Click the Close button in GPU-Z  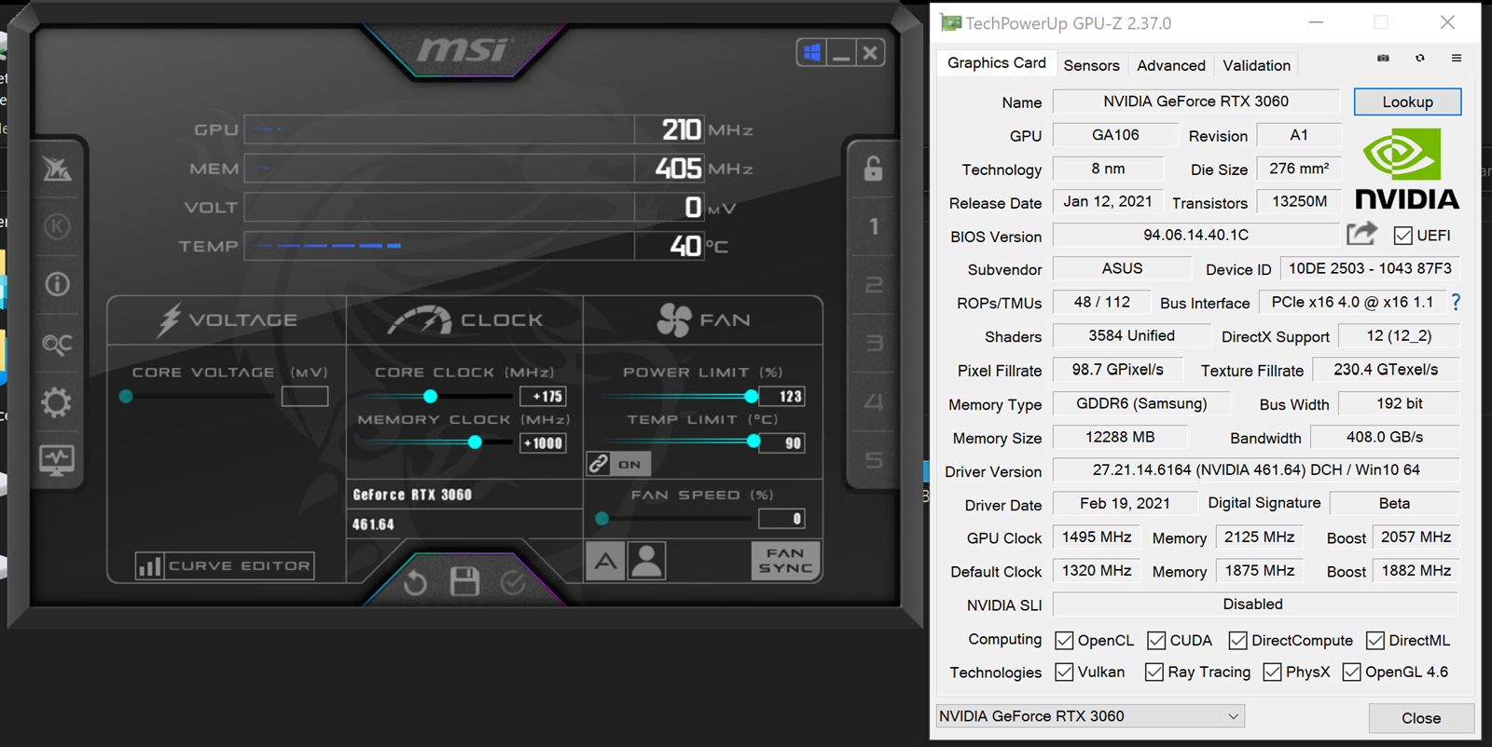[1421, 718]
